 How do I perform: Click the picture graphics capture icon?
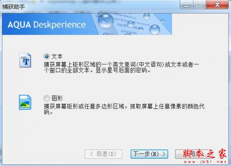coord(25,102)
